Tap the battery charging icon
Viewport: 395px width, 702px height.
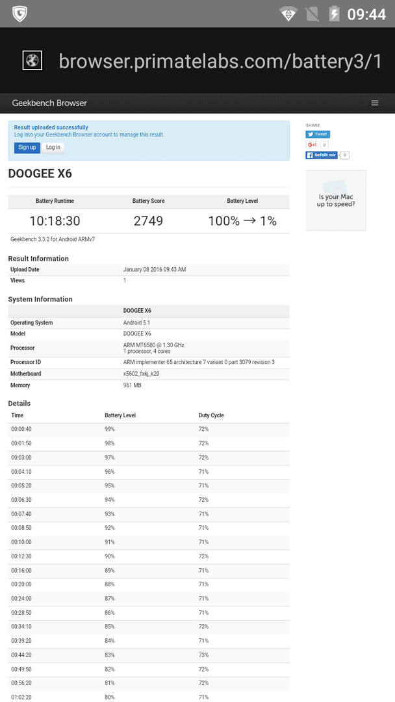334,14
